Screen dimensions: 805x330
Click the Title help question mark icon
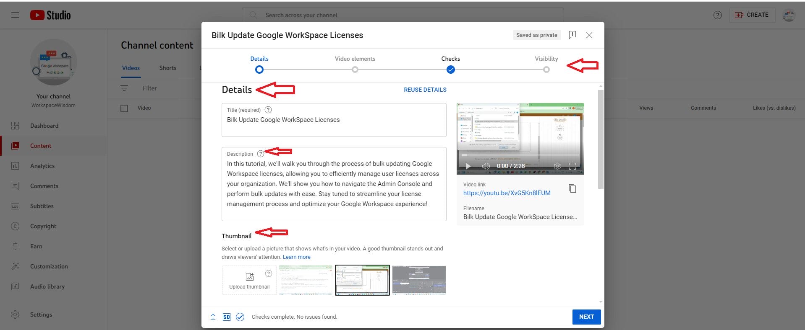(x=268, y=110)
